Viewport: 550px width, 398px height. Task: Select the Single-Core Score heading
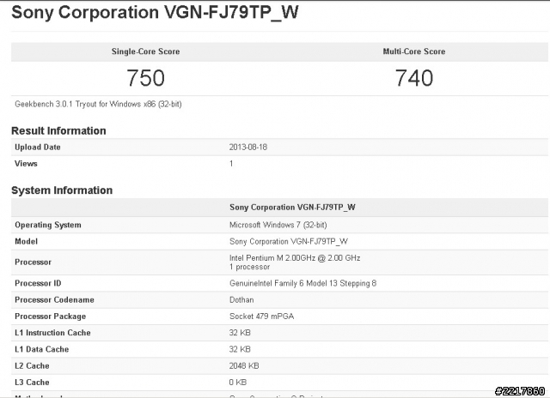[x=145, y=51]
